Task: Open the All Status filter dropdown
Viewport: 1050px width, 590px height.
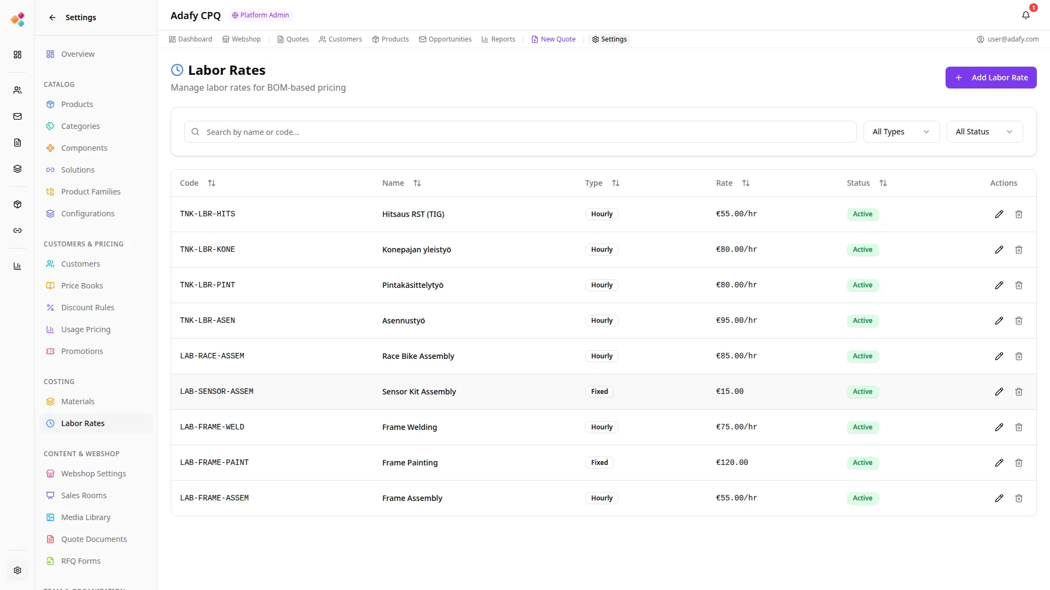Action: pyautogui.click(x=984, y=132)
